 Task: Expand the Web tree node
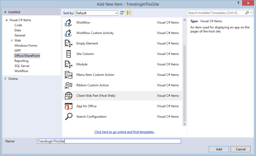pyautogui.click(x=12, y=40)
